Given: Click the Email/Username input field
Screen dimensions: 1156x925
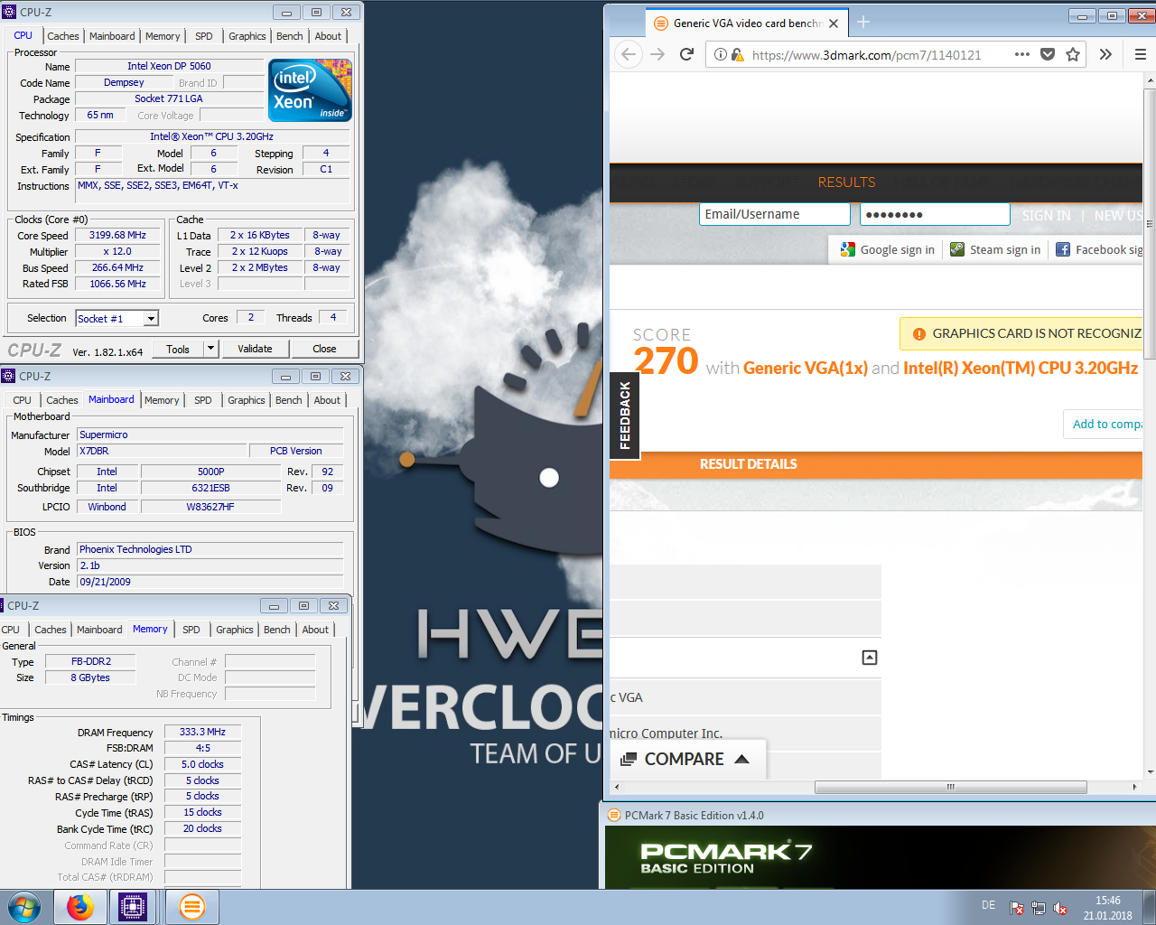Looking at the screenshot, I should pyautogui.click(x=774, y=214).
